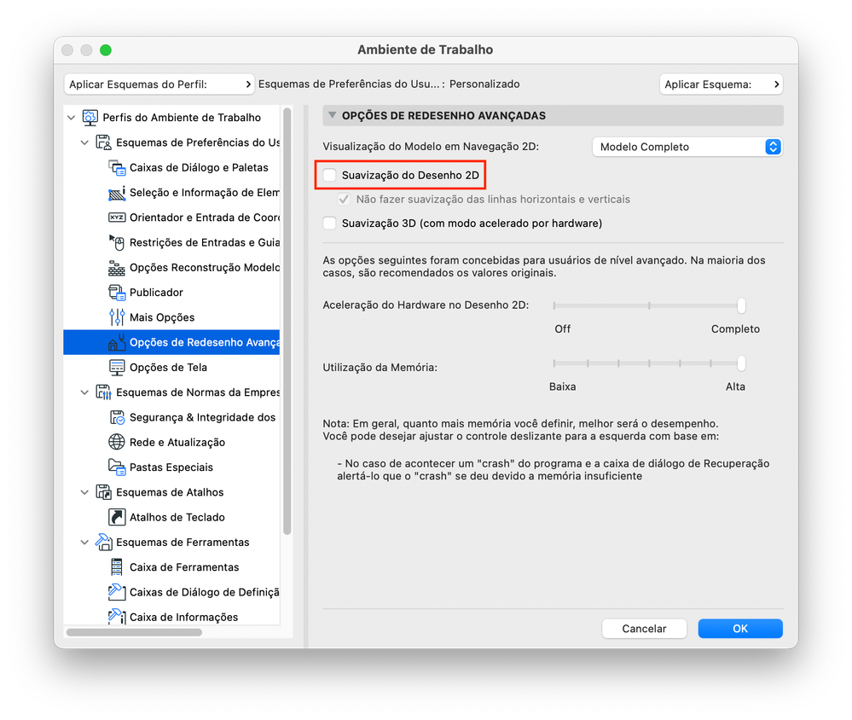
Task: Open the Segurança & Integridade icon
Action: coord(117,417)
